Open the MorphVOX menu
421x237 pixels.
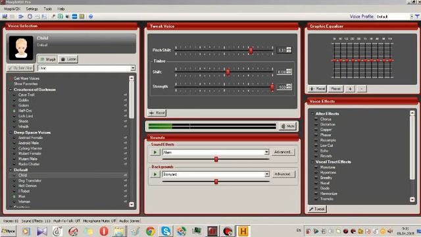tap(12, 9)
